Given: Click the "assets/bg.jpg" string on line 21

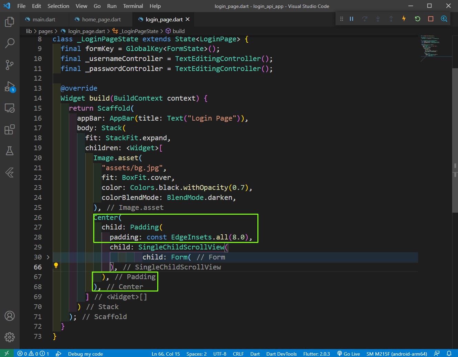Looking at the screenshot, I should pyautogui.click(x=132, y=168).
